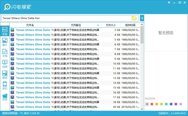Open the title bar dropdown menu triangle
188x116 pixels.
click(169, 3)
